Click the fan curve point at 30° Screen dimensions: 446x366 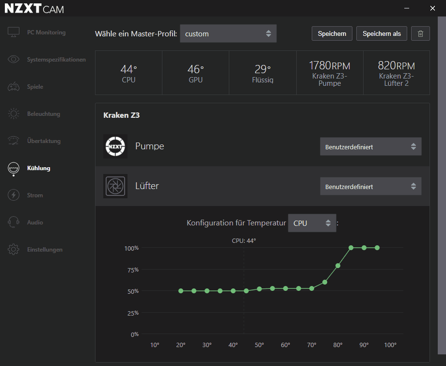[x=207, y=291]
